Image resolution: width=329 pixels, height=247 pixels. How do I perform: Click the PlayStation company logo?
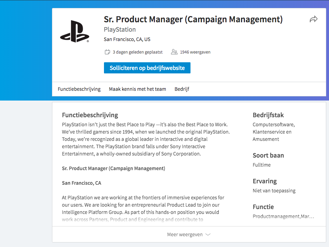(x=75, y=31)
